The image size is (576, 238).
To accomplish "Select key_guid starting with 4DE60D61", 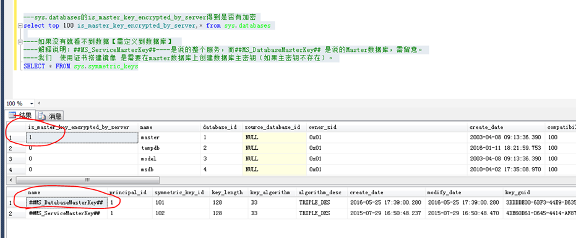I will coord(539,213).
